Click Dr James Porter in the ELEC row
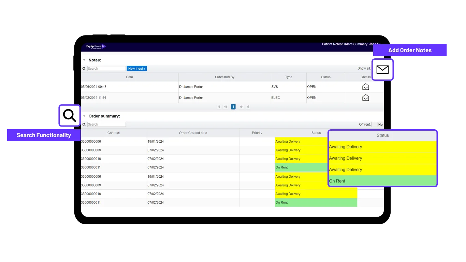The height and width of the screenshot is (262, 466). 191,98
